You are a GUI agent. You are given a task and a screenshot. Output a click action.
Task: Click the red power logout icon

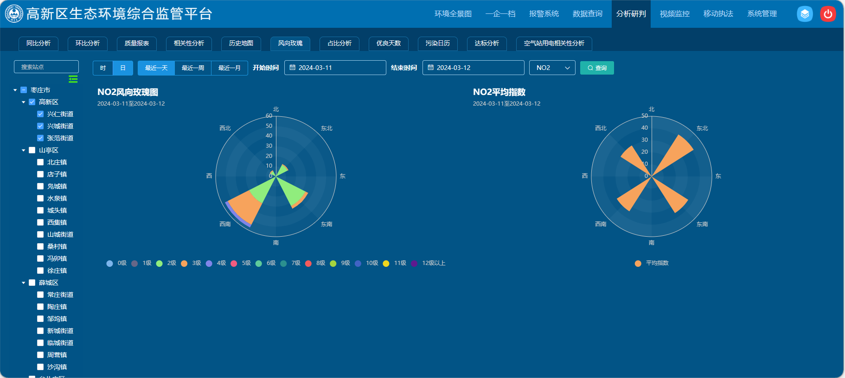coord(828,14)
